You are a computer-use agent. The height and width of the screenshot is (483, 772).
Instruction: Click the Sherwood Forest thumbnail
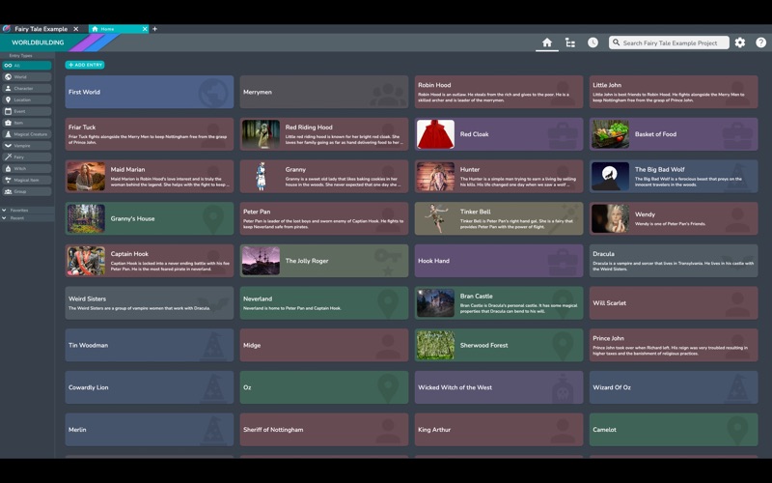[x=436, y=345]
